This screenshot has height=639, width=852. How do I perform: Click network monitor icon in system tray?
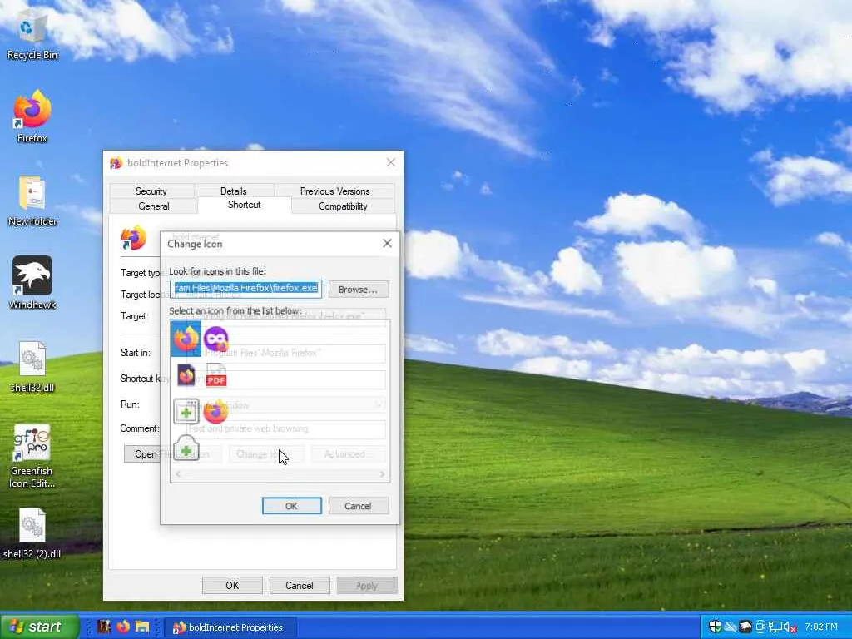point(775,627)
